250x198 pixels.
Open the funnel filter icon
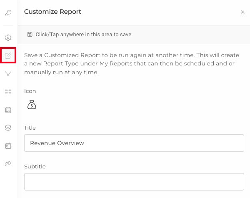click(x=8, y=73)
